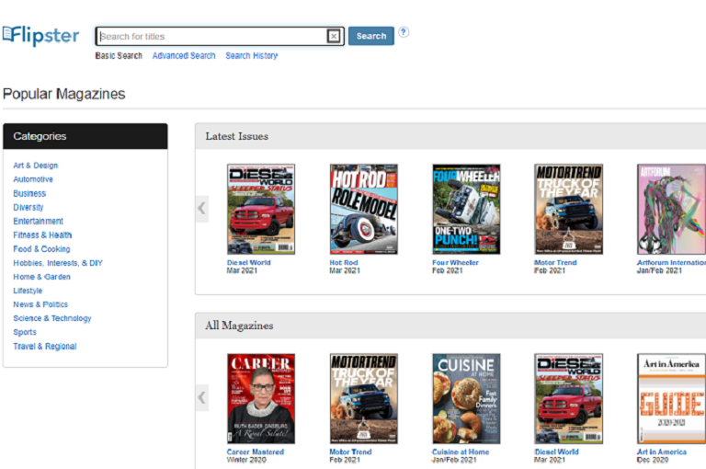The image size is (706, 469).
Task: Open the search help question mark icon
Action: pyautogui.click(x=404, y=32)
